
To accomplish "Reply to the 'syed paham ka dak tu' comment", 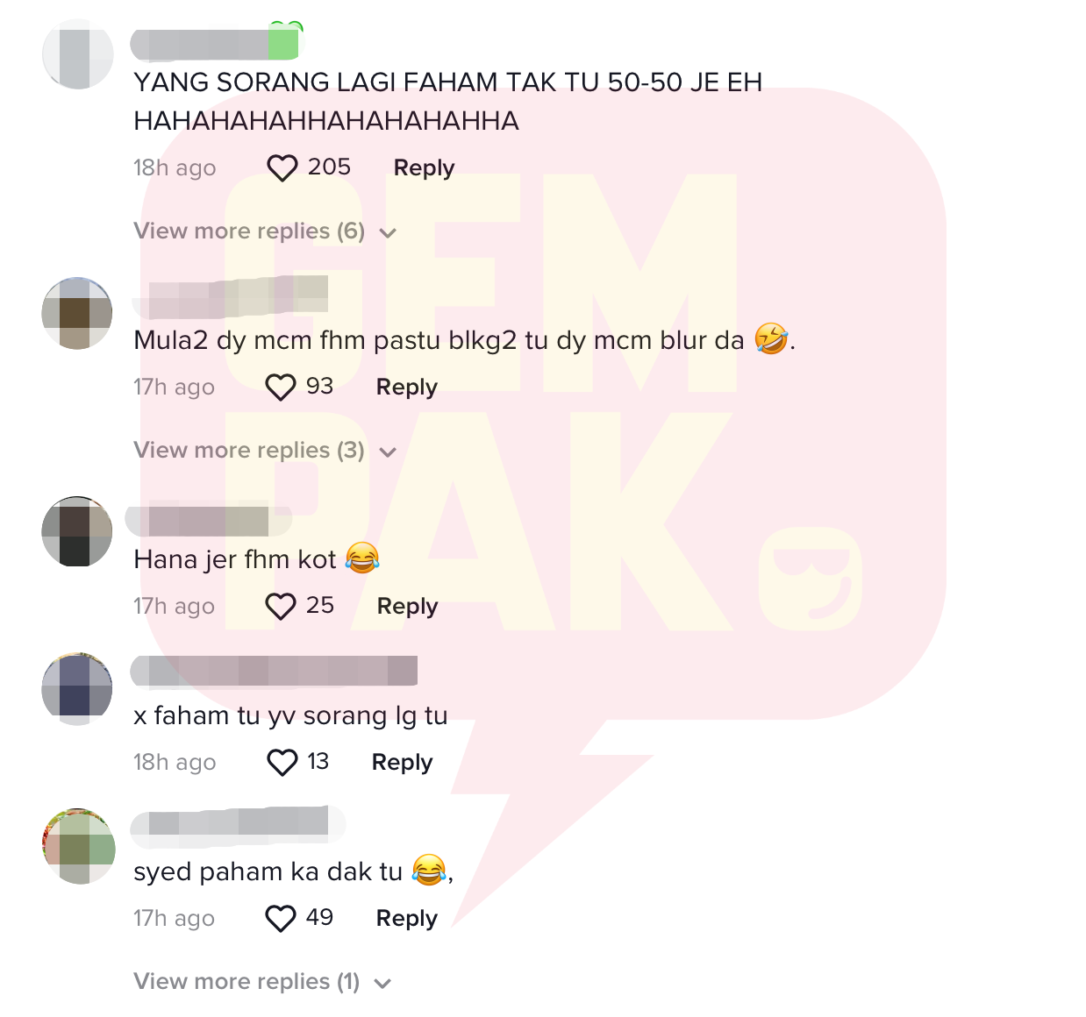I will coord(406,918).
